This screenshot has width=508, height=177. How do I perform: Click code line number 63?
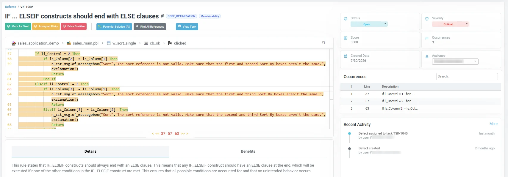(x=10, y=89)
